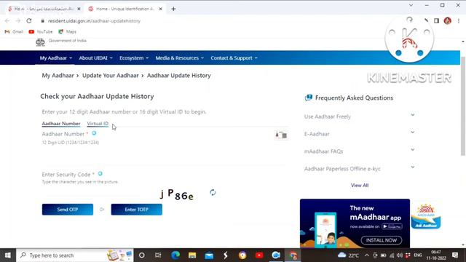Click the info icon beside Aadhaar Number
Screen dimensions: 466x262
[x=94, y=133]
